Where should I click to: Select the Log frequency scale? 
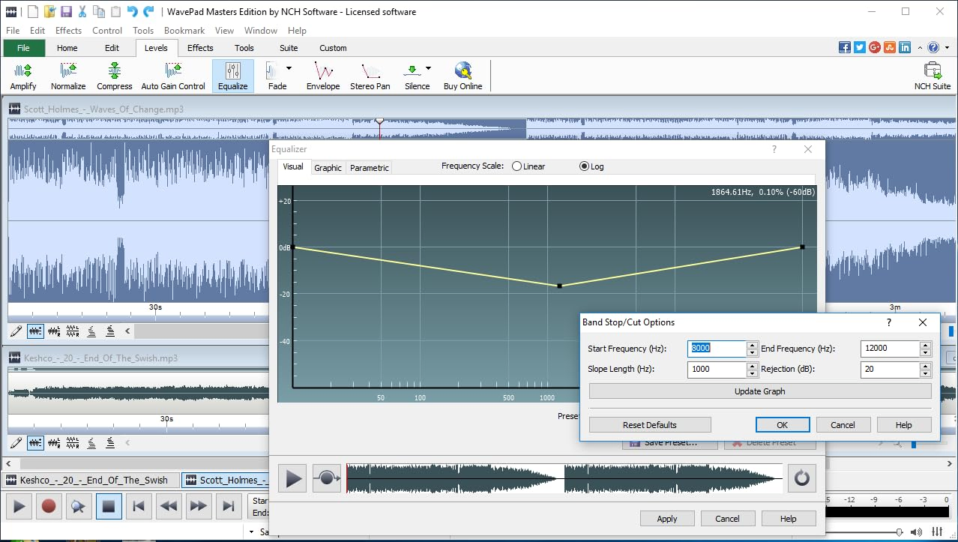tap(584, 166)
